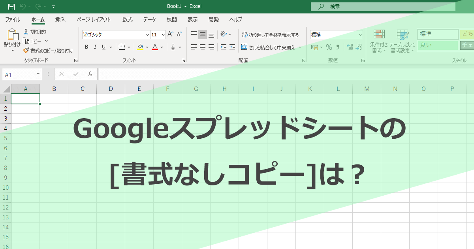Click the Name Box showing A1

coord(22,74)
